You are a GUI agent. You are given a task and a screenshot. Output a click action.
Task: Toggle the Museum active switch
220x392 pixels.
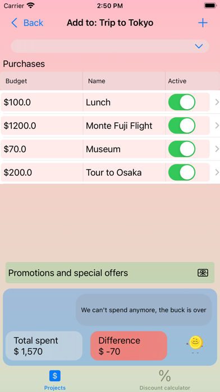tap(182, 149)
